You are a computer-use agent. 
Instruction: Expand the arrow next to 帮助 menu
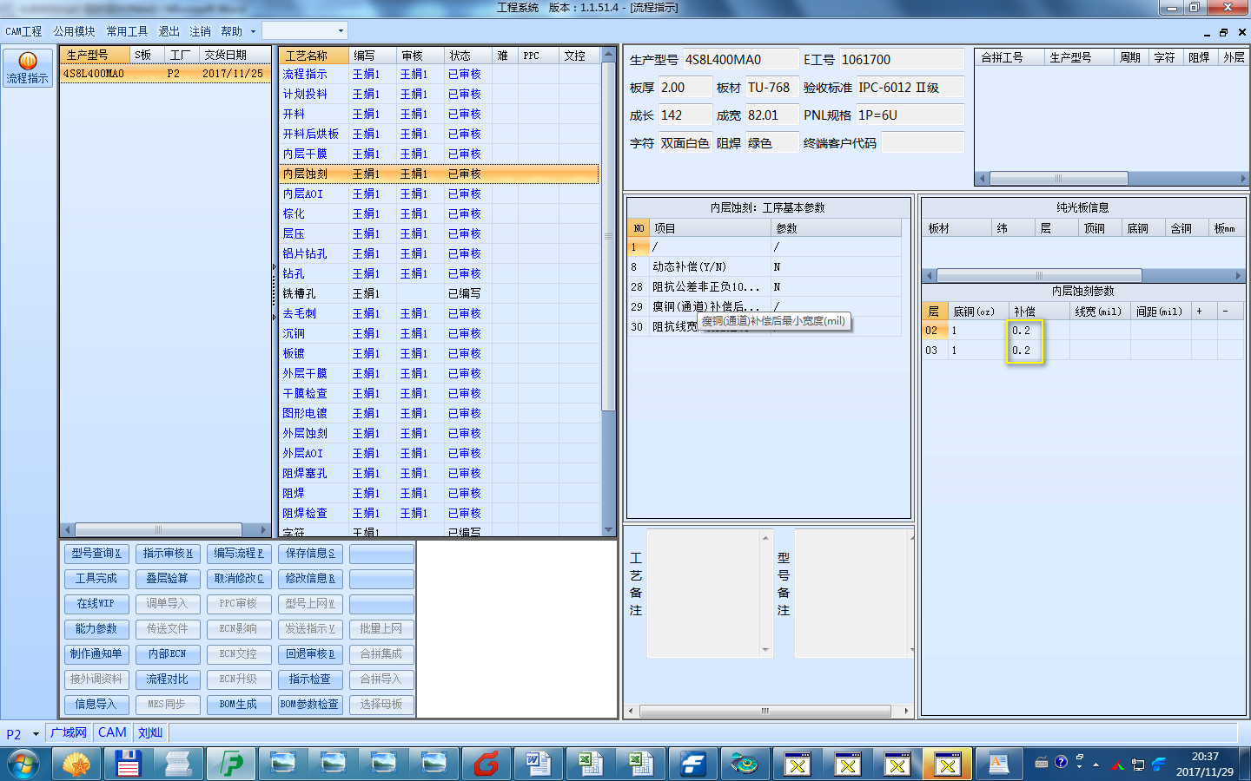tap(253, 31)
